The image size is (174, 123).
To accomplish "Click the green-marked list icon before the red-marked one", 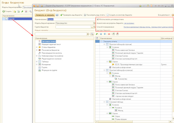I will (x=113, y=34).
